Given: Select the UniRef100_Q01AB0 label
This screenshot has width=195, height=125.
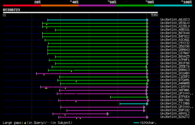Looking at the screenshot, I should 175,73.
